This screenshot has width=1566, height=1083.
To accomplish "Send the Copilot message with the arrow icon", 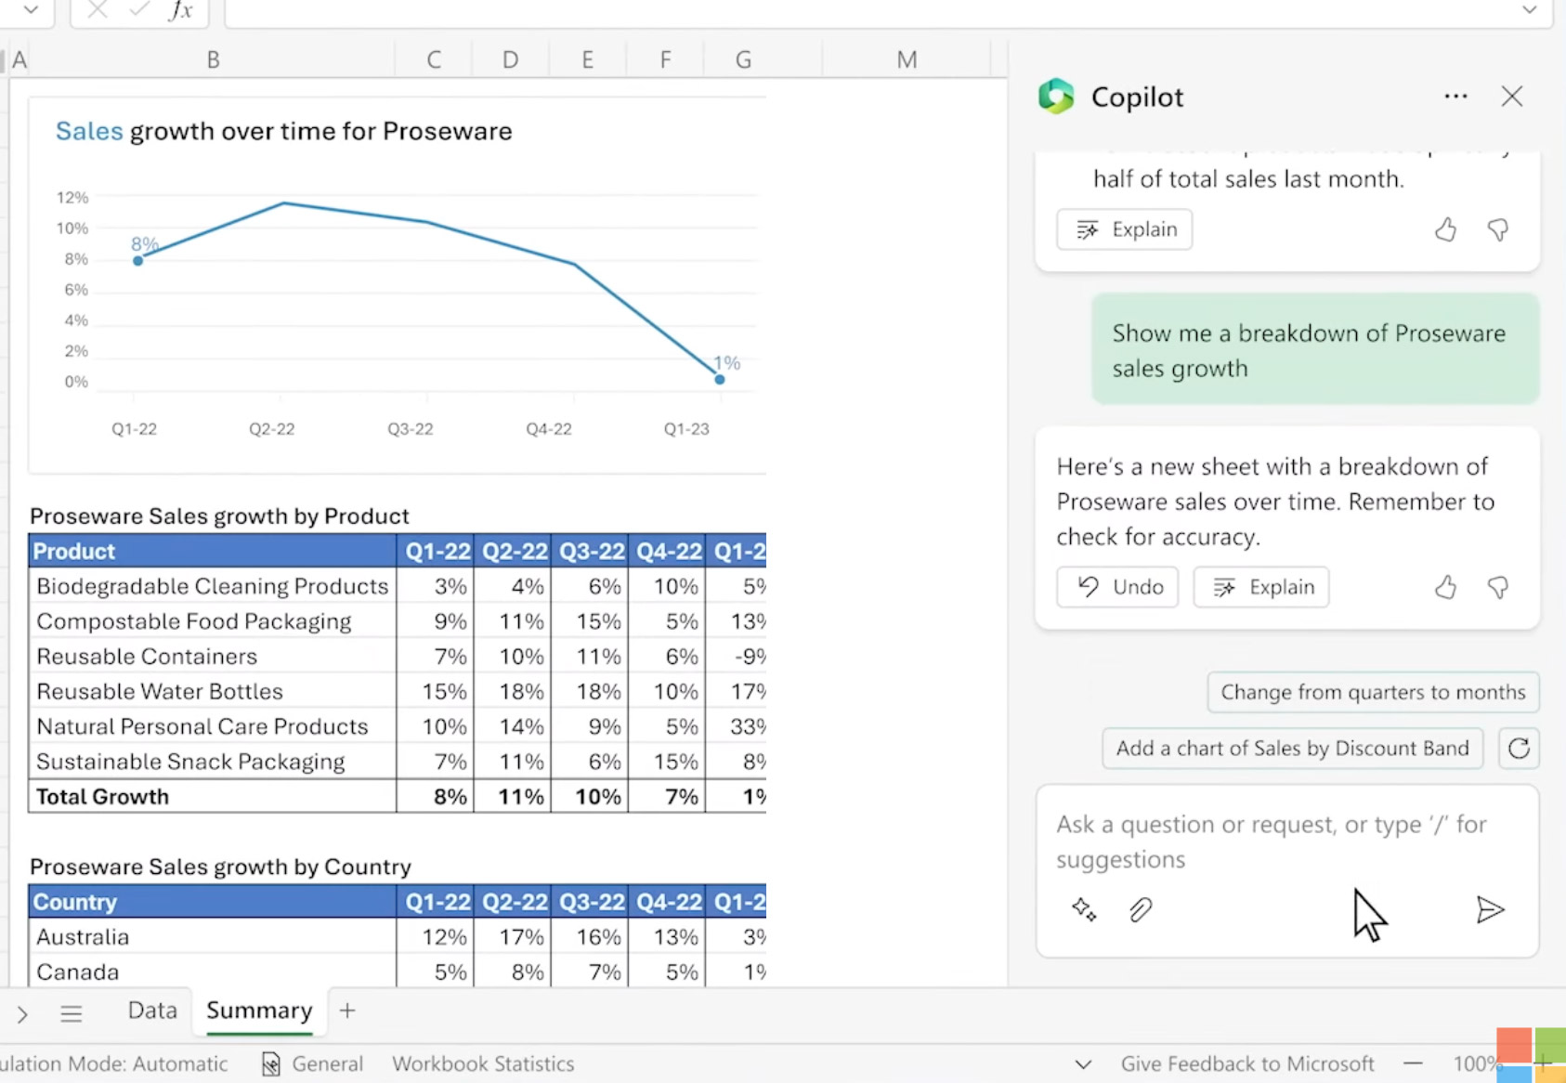I will point(1490,910).
